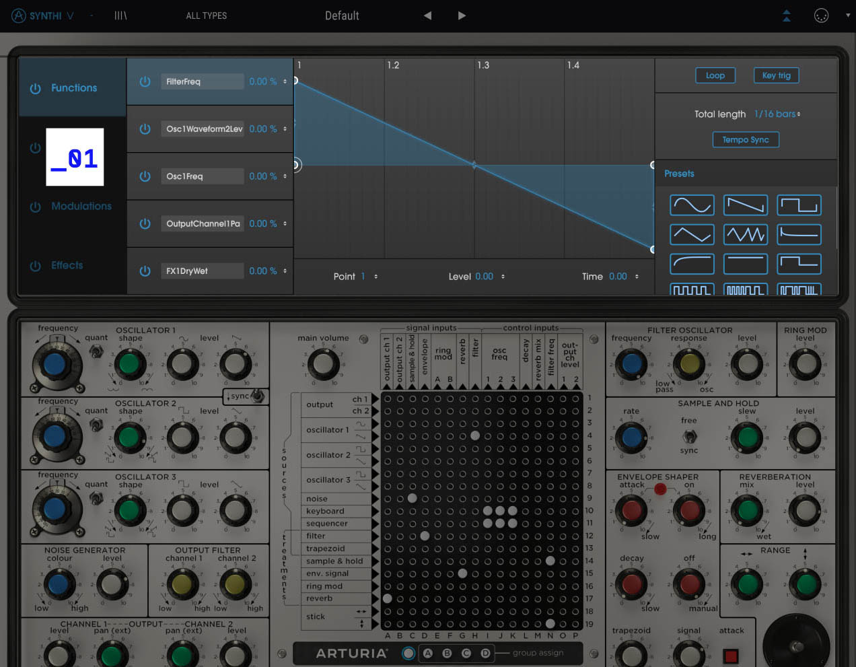
Task: Enable the Tempo Sync button
Action: tap(745, 140)
